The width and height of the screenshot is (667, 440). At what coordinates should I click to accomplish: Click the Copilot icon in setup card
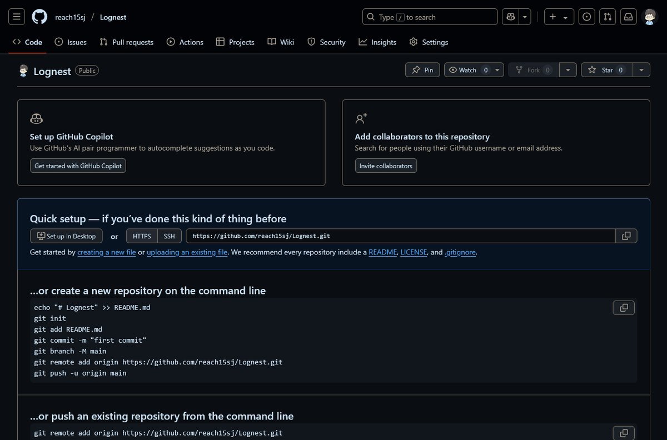click(36, 118)
